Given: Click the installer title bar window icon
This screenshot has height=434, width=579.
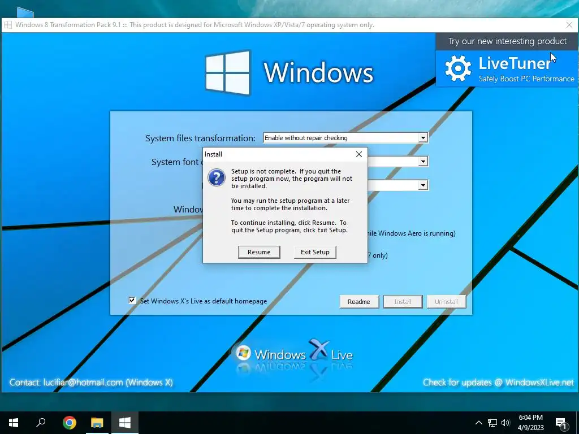Looking at the screenshot, I should tap(8, 25).
